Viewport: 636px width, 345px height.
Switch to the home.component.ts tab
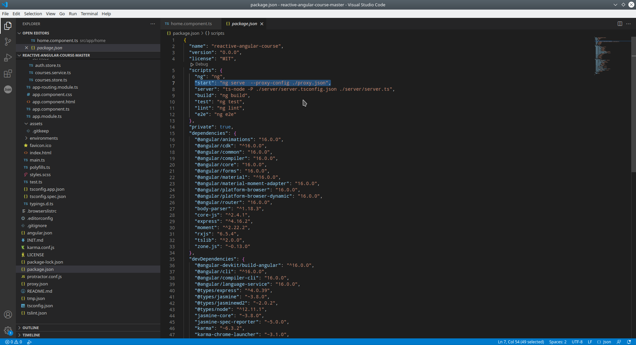click(190, 24)
